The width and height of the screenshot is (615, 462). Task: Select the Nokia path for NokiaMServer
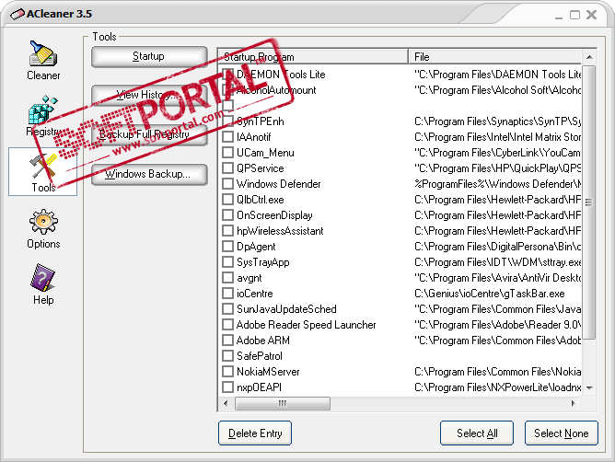[x=498, y=372]
